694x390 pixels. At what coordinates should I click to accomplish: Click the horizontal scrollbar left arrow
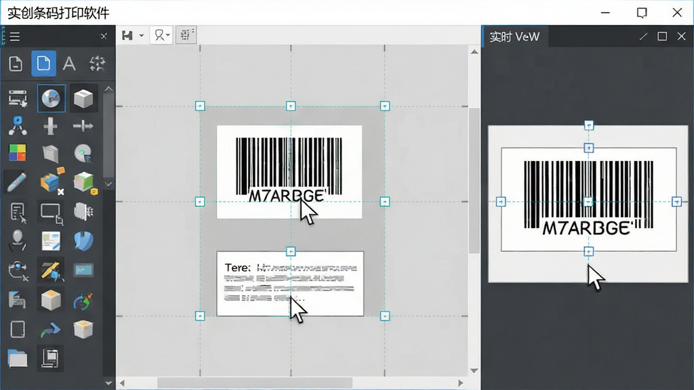click(x=122, y=383)
